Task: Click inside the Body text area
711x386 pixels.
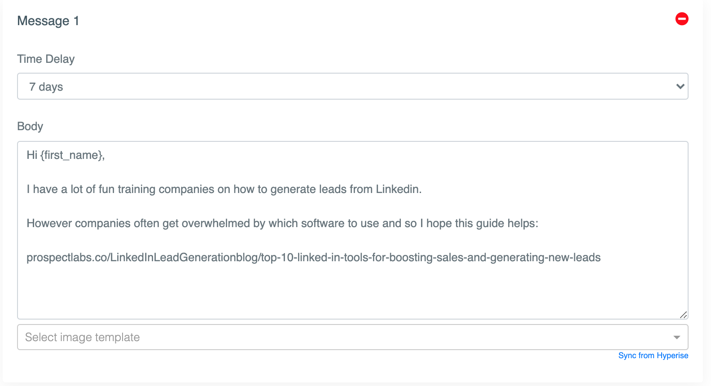Action: pyautogui.click(x=353, y=230)
